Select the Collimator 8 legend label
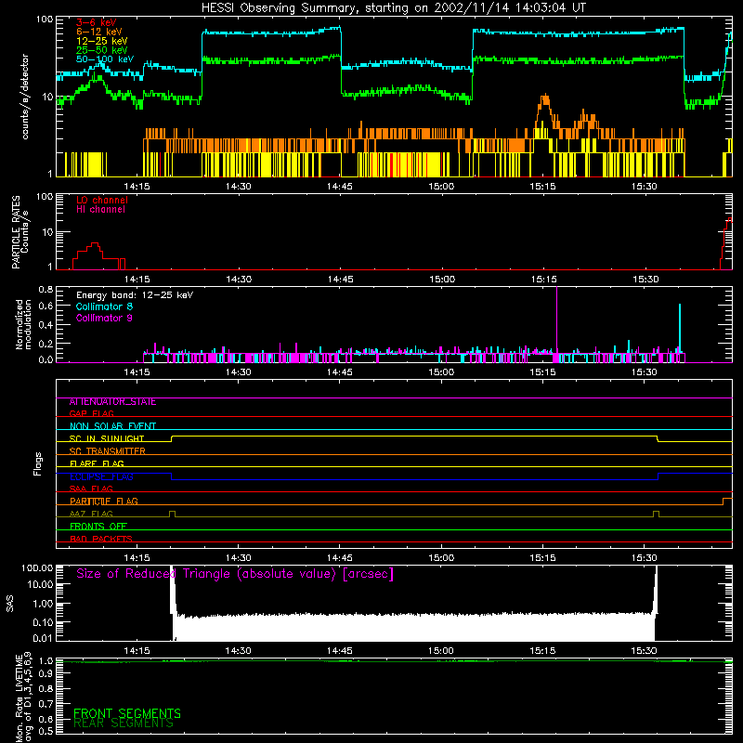Screen dimensions: 743x743 point(104,306)
